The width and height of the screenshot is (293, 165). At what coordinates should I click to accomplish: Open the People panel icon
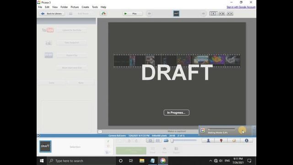[208, 141]
